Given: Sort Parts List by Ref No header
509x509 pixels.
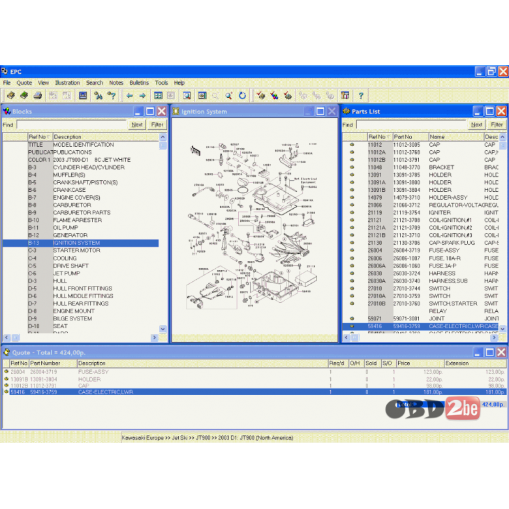Looking at the screenshot, I should click(x=380, y=136).
